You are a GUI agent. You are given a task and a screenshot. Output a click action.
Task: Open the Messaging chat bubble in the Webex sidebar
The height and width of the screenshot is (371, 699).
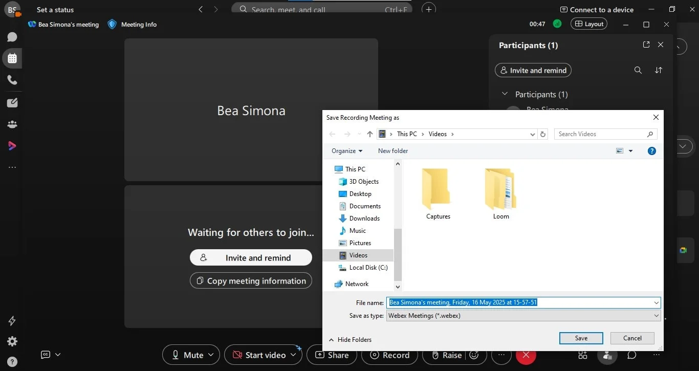12,37
